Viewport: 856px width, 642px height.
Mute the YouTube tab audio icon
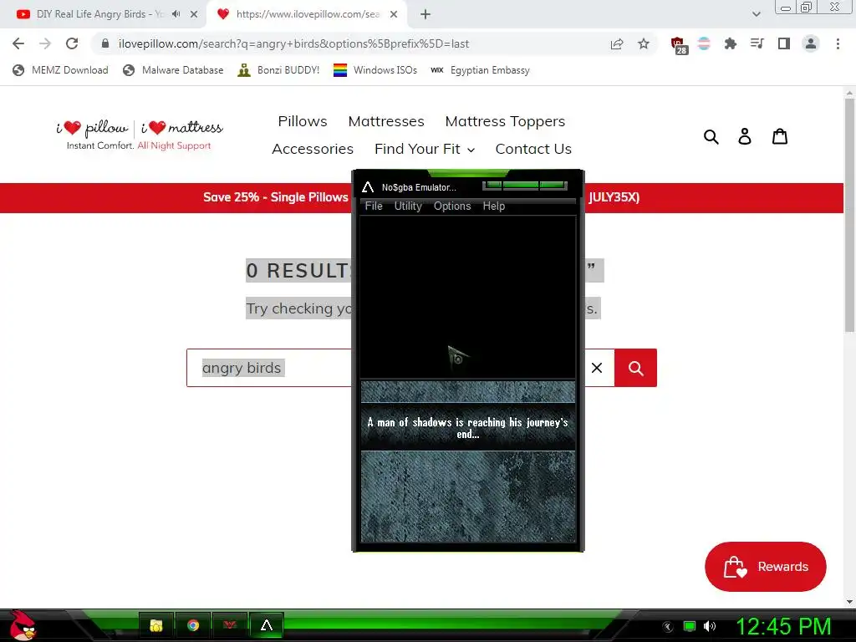[176, 14]
